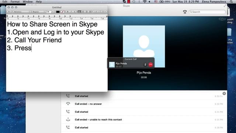
Task: Open the text background color swatch
Action: coord(62,12)
